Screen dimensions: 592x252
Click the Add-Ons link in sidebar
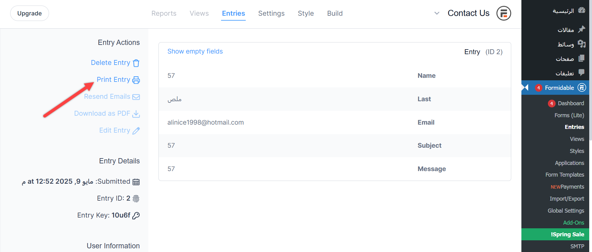point(573,223)
